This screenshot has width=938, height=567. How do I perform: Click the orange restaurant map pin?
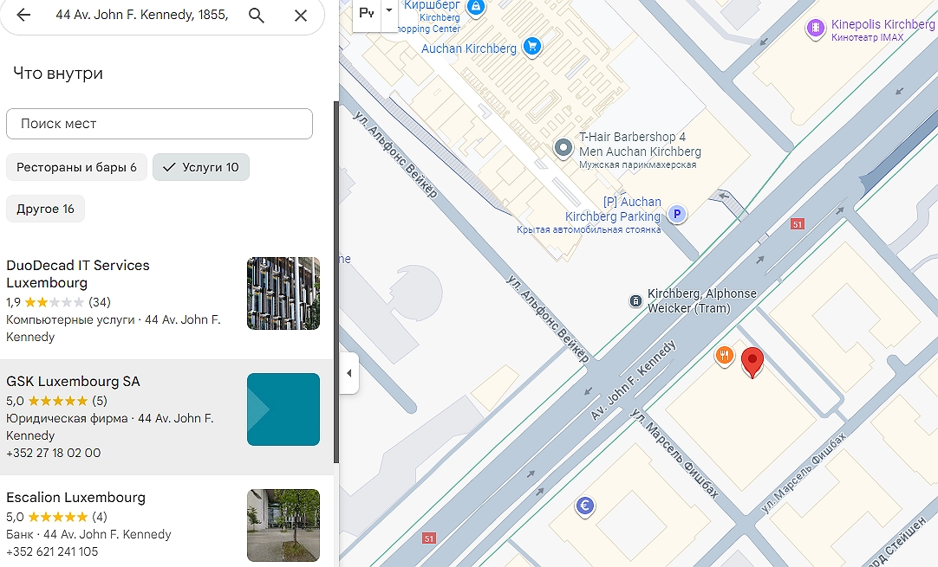click(x=725, y=356)
